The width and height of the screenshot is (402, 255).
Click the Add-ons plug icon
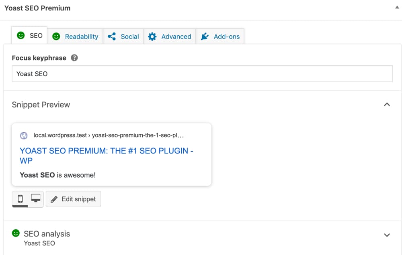pos(205,36)
